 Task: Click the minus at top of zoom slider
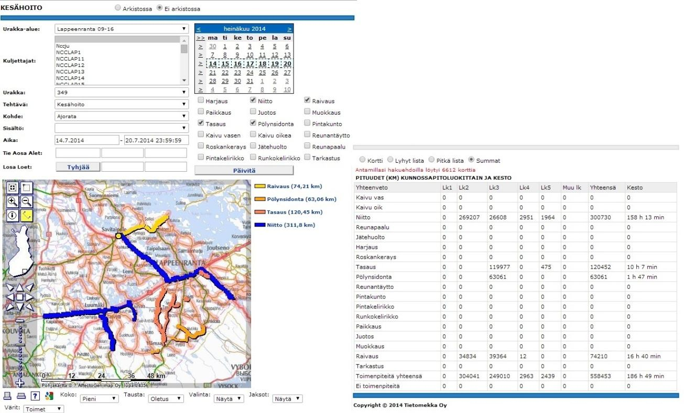(x=19, y=320)
